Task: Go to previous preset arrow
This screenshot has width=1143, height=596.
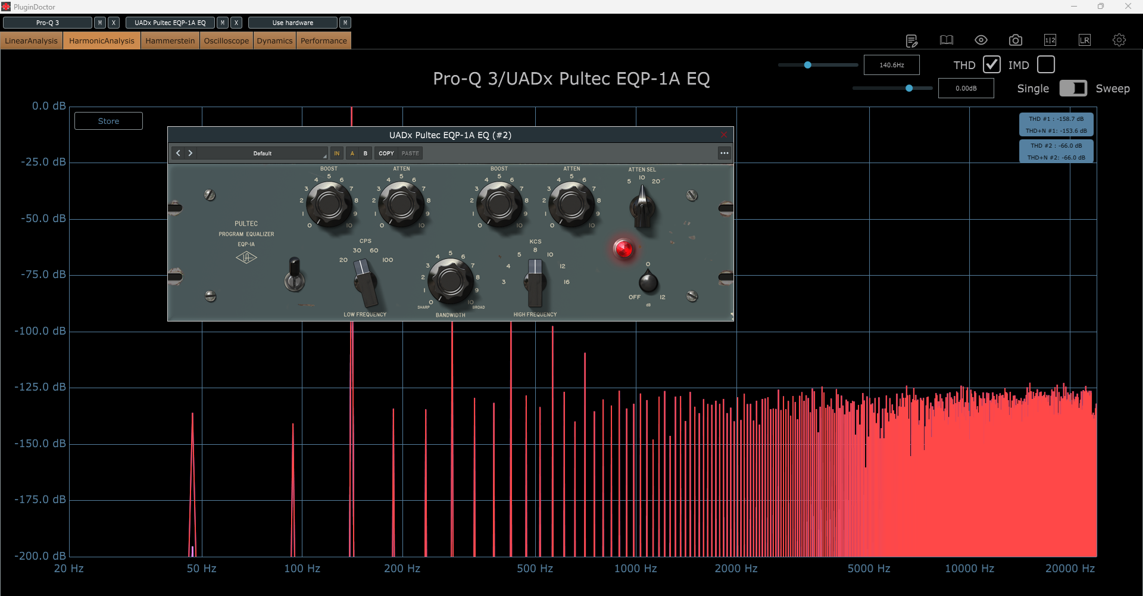Action: coord(178,153)
